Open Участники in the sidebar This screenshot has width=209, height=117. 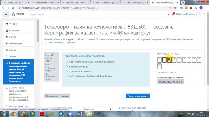18,30
